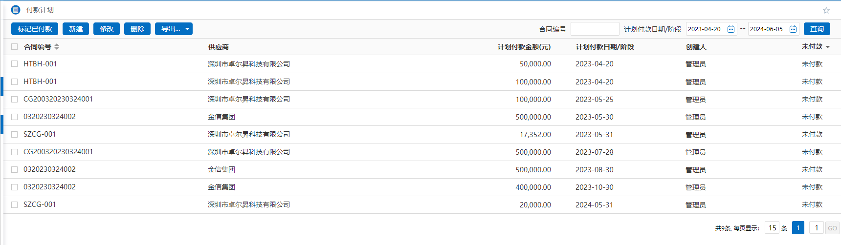Screen dimensions: 841x245
Task: Open the end date calendar picker
Action: point(793,29)
